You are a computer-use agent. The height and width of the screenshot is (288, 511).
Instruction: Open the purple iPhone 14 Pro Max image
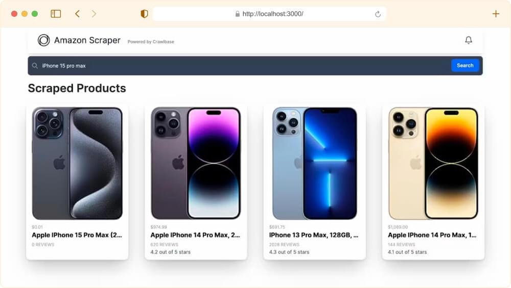tap(196, 164)
